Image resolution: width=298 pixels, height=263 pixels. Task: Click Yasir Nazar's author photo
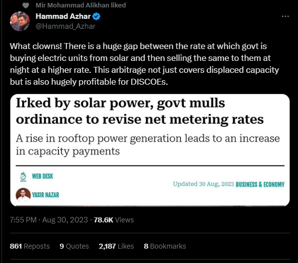coord(23,195)
